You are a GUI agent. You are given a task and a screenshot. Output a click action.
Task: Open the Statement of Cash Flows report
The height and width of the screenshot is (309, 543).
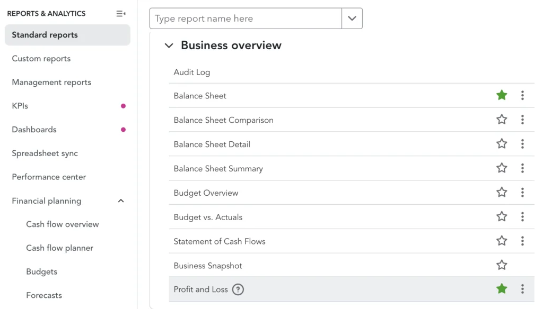(220, 241)
